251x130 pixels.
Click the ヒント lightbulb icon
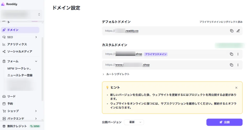(107, 88)
